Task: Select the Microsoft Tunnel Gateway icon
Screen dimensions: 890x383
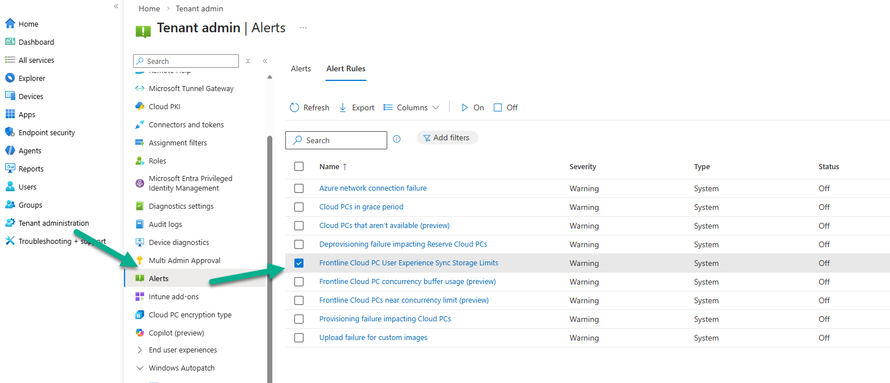Action: [140, 88]
